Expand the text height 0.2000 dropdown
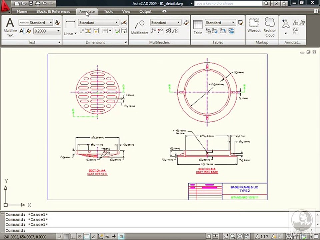The height and width of the screenshot is (240, 320). coord(58,31)
